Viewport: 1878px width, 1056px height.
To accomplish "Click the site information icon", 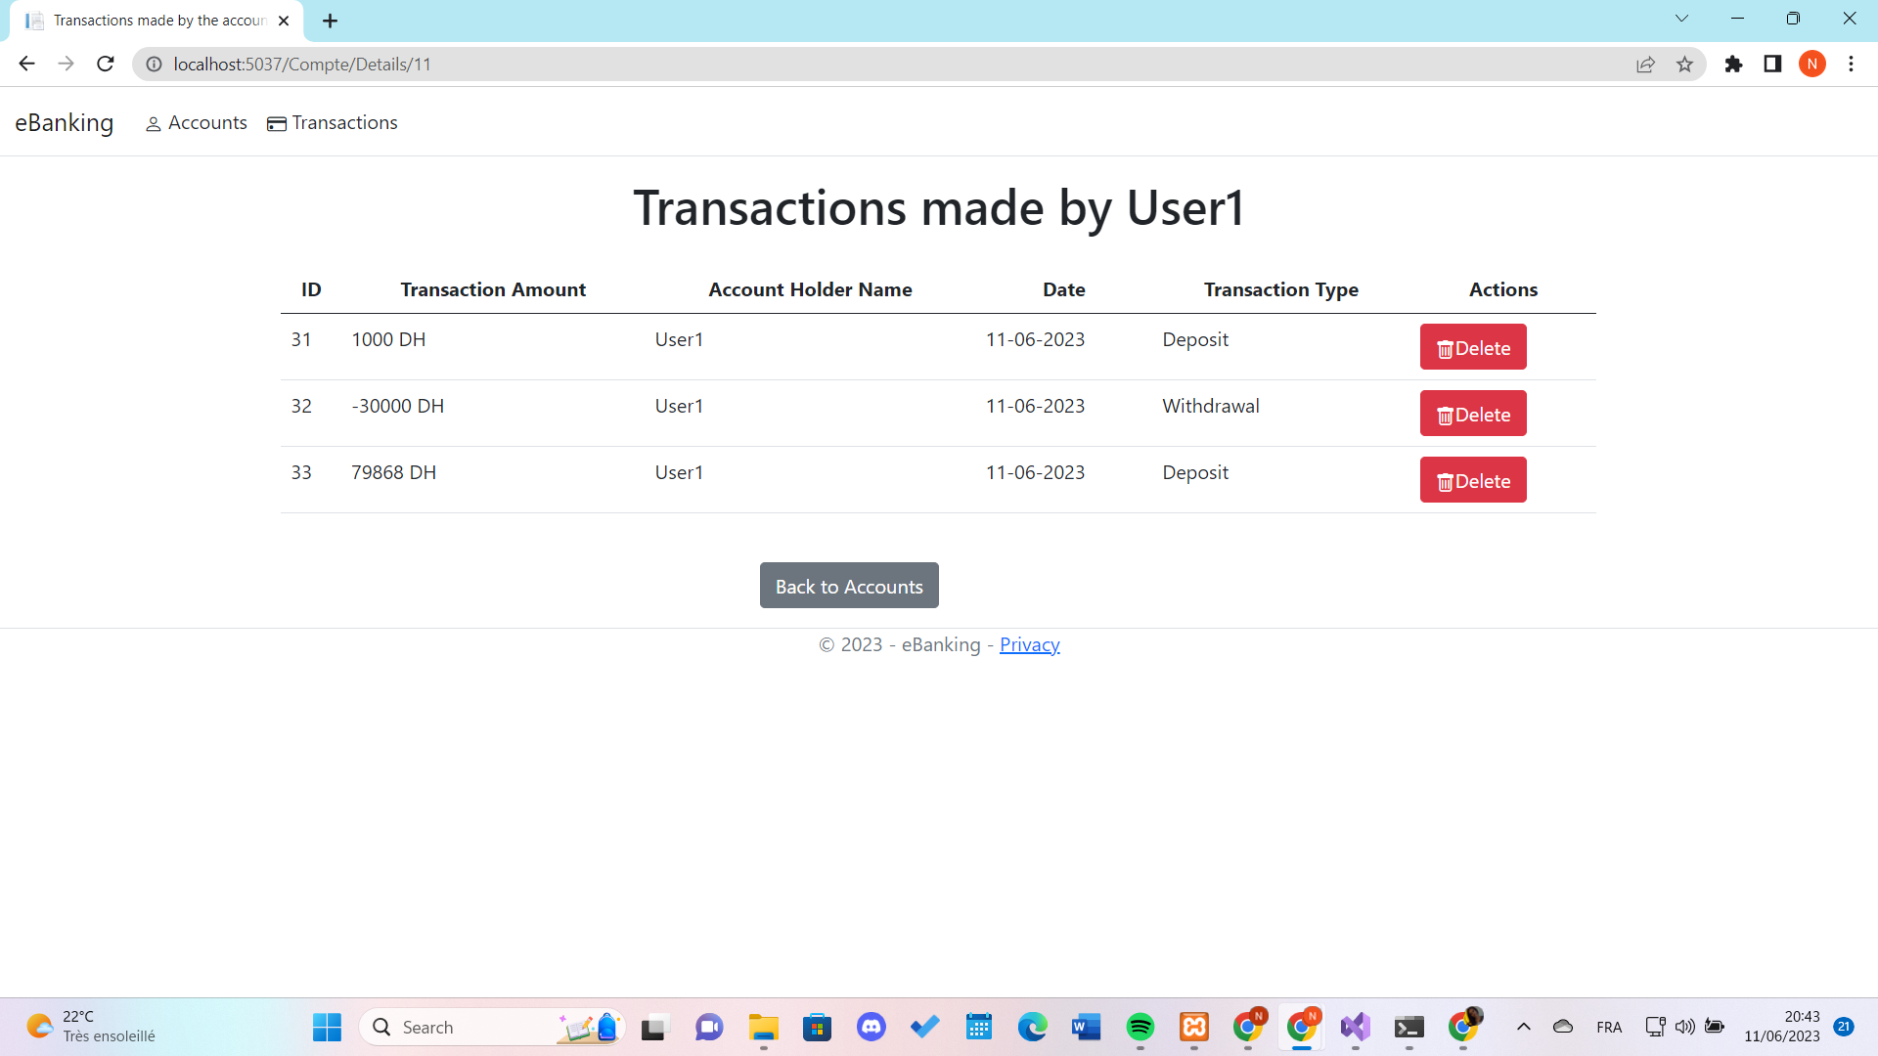I will [x=154, y=64].
